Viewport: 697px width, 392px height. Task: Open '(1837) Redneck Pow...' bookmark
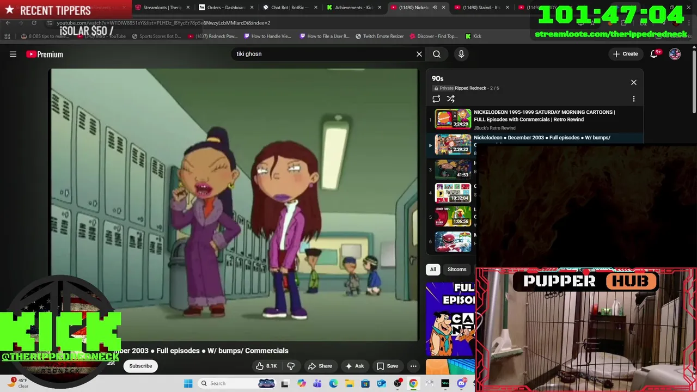pyautogui.click(x=212, y=36)
